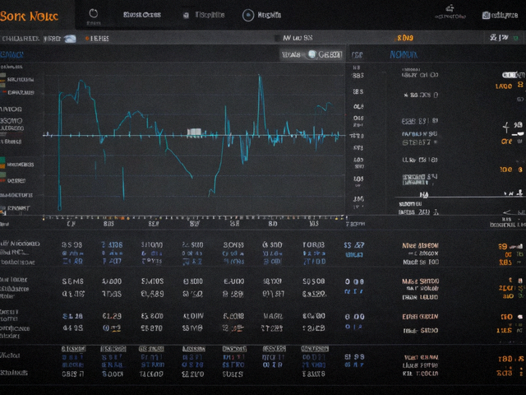Select the blue heading tab of right panel
Image resolution: width=526 pixels, height=395 pixels.
(x=404, y=54)
